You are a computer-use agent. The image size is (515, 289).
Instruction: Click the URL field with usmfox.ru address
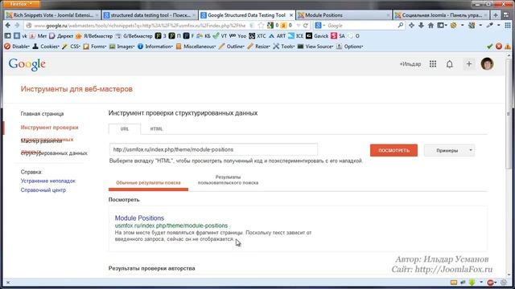tap(213, 149)
